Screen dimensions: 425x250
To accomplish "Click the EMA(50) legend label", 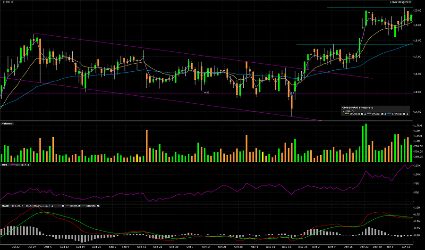I will tap(397, 114).
